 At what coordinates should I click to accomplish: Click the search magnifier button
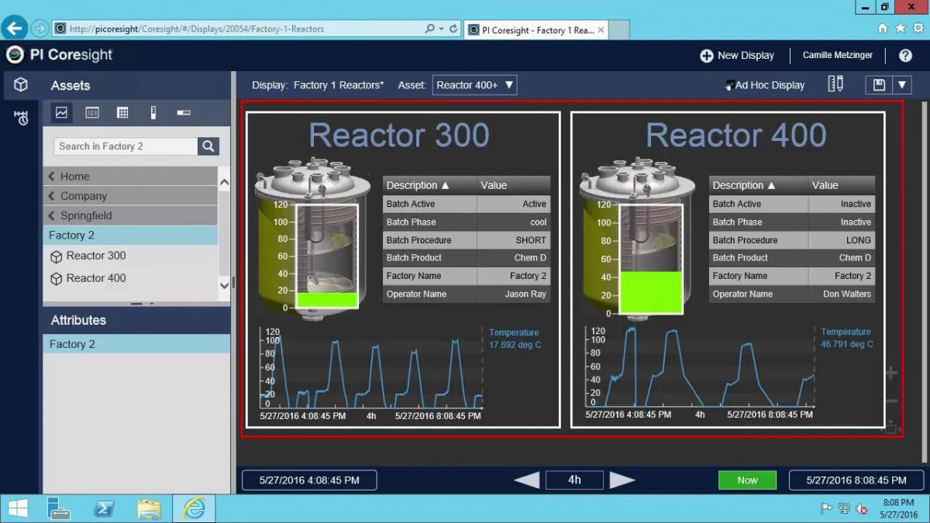pos(208,146)
